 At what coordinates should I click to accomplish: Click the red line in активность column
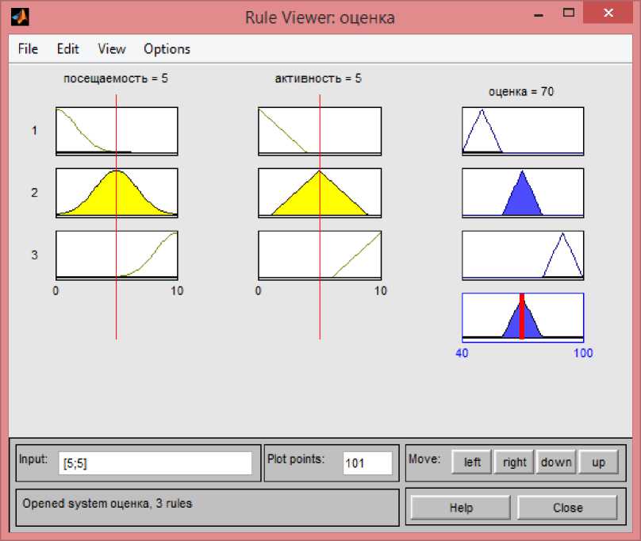320,309
